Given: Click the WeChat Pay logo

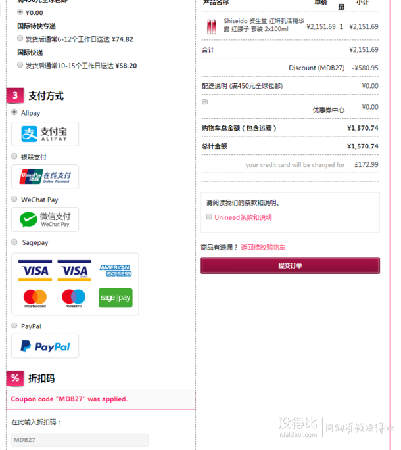Looking at the screenshot, I should pos(45,219).
